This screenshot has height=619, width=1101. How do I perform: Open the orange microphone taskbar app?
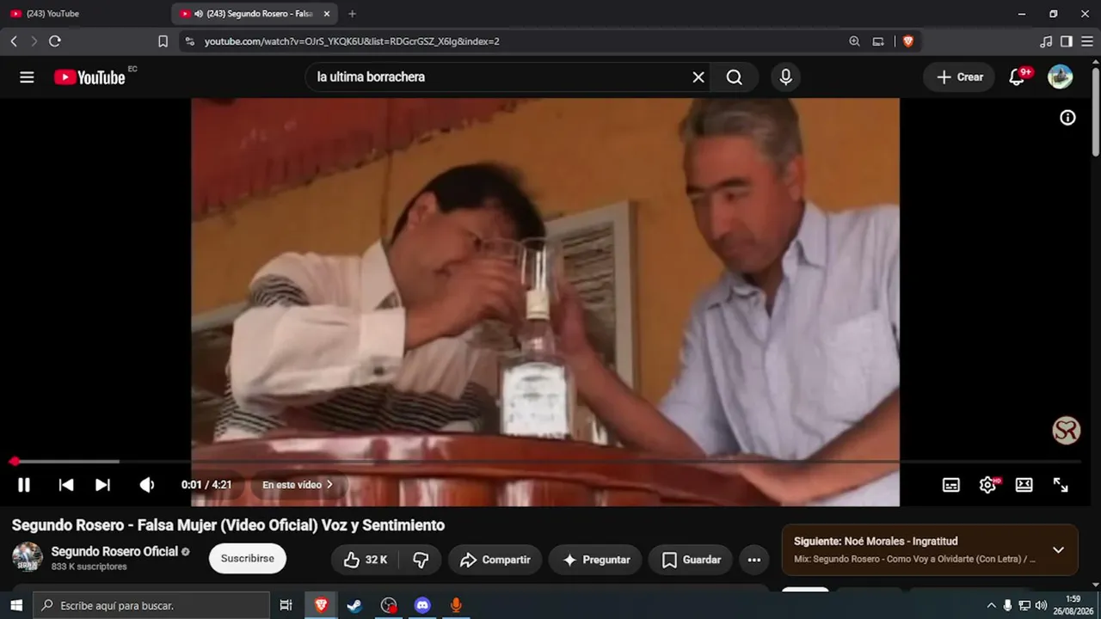(x=456, y=605)
